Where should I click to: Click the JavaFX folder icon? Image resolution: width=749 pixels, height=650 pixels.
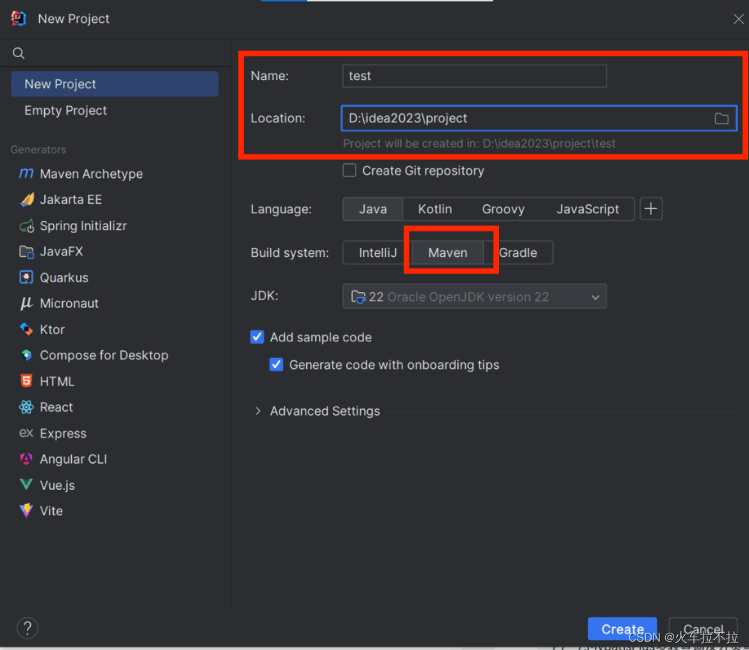[27, 252]
